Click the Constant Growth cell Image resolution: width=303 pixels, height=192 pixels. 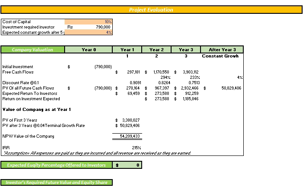[220, 56]
